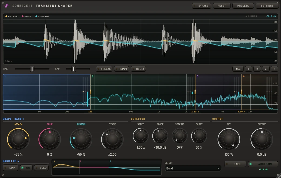Select band 3 region in spectrum
The image size is (281, 178).
219,92
